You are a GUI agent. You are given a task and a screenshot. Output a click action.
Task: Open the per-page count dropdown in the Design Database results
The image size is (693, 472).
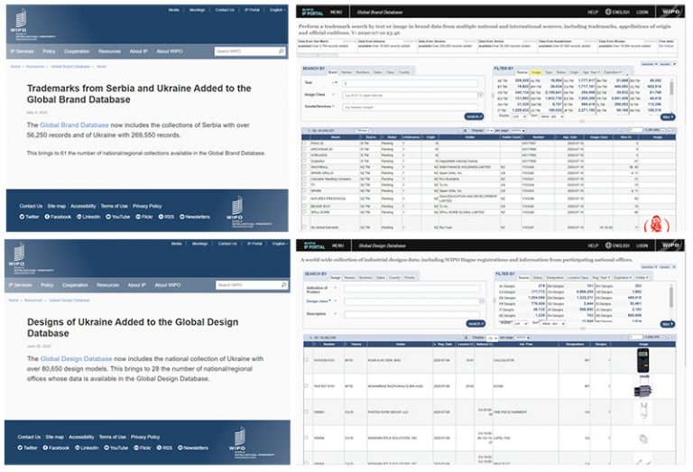tap(492, 338)
